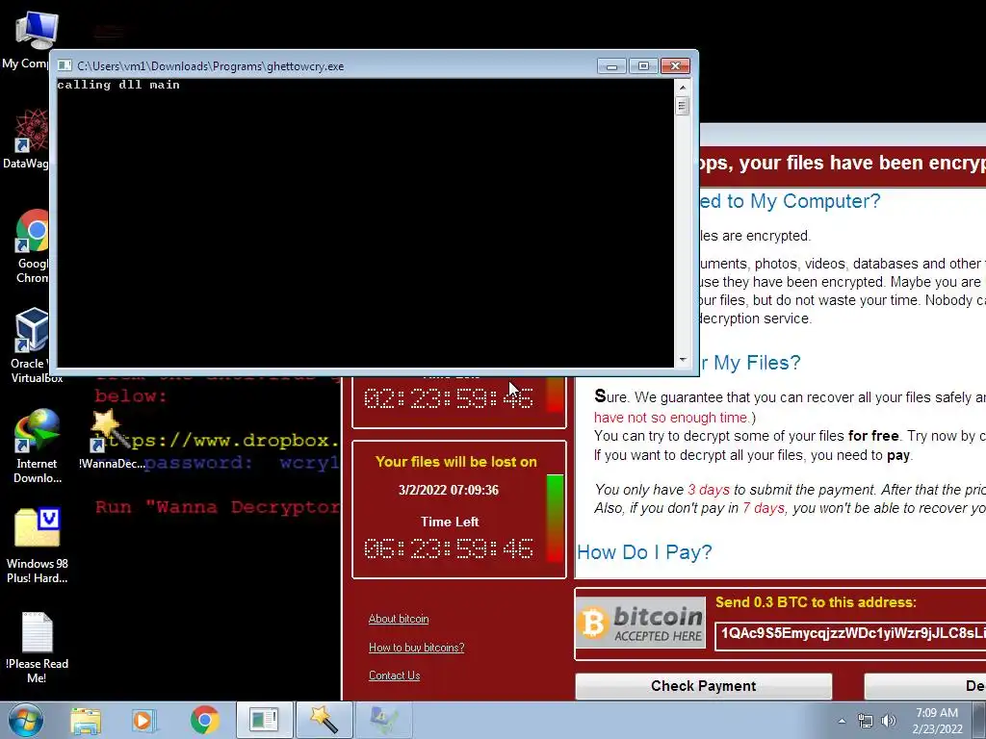
Task: Click the How Do I Pay? heading
Action: 644,552
